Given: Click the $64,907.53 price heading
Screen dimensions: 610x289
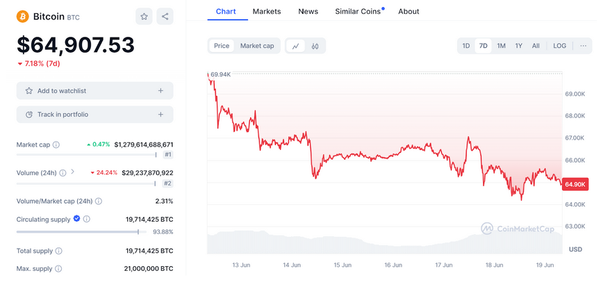Looking at the screenshot, I should (x=76, y=45).
